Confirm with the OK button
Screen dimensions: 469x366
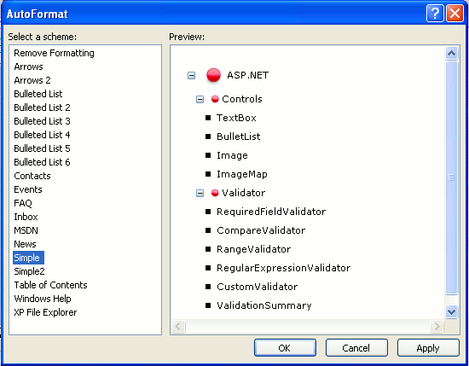point(285,348)
